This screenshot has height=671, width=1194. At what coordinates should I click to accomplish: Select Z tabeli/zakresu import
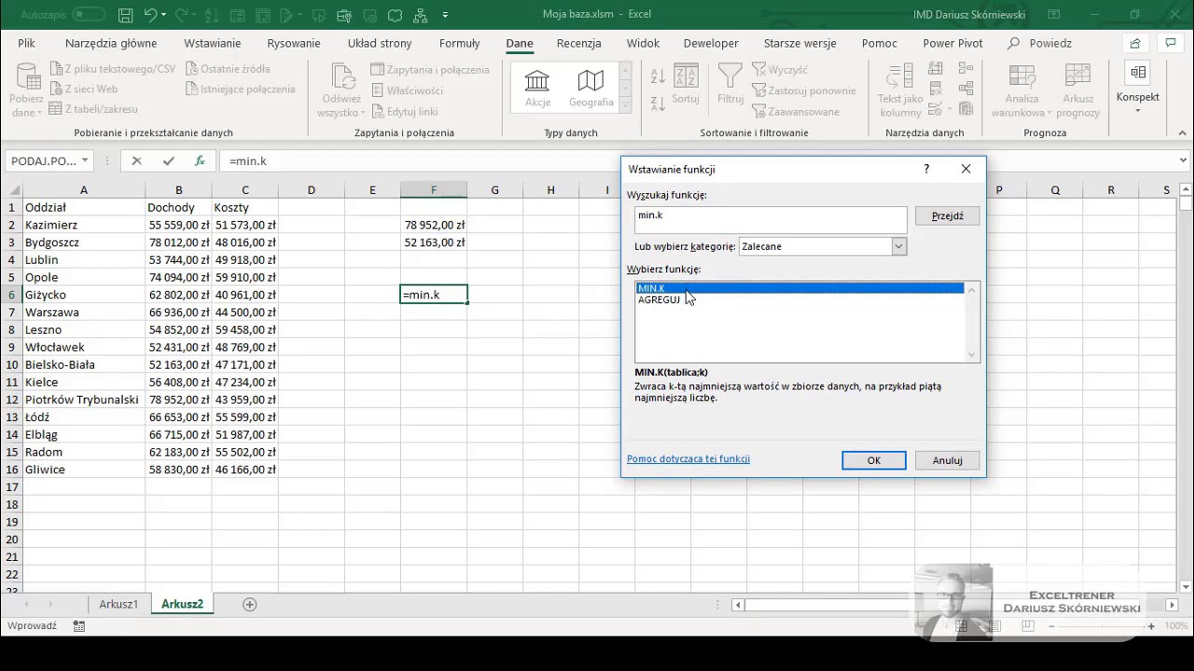[x=93, y=110]
